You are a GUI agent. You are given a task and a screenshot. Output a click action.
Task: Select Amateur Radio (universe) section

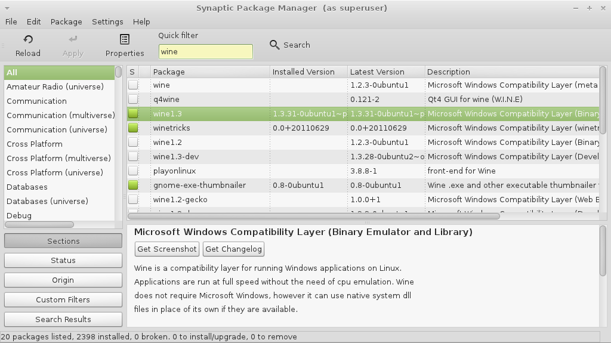[x=59, y=86]
